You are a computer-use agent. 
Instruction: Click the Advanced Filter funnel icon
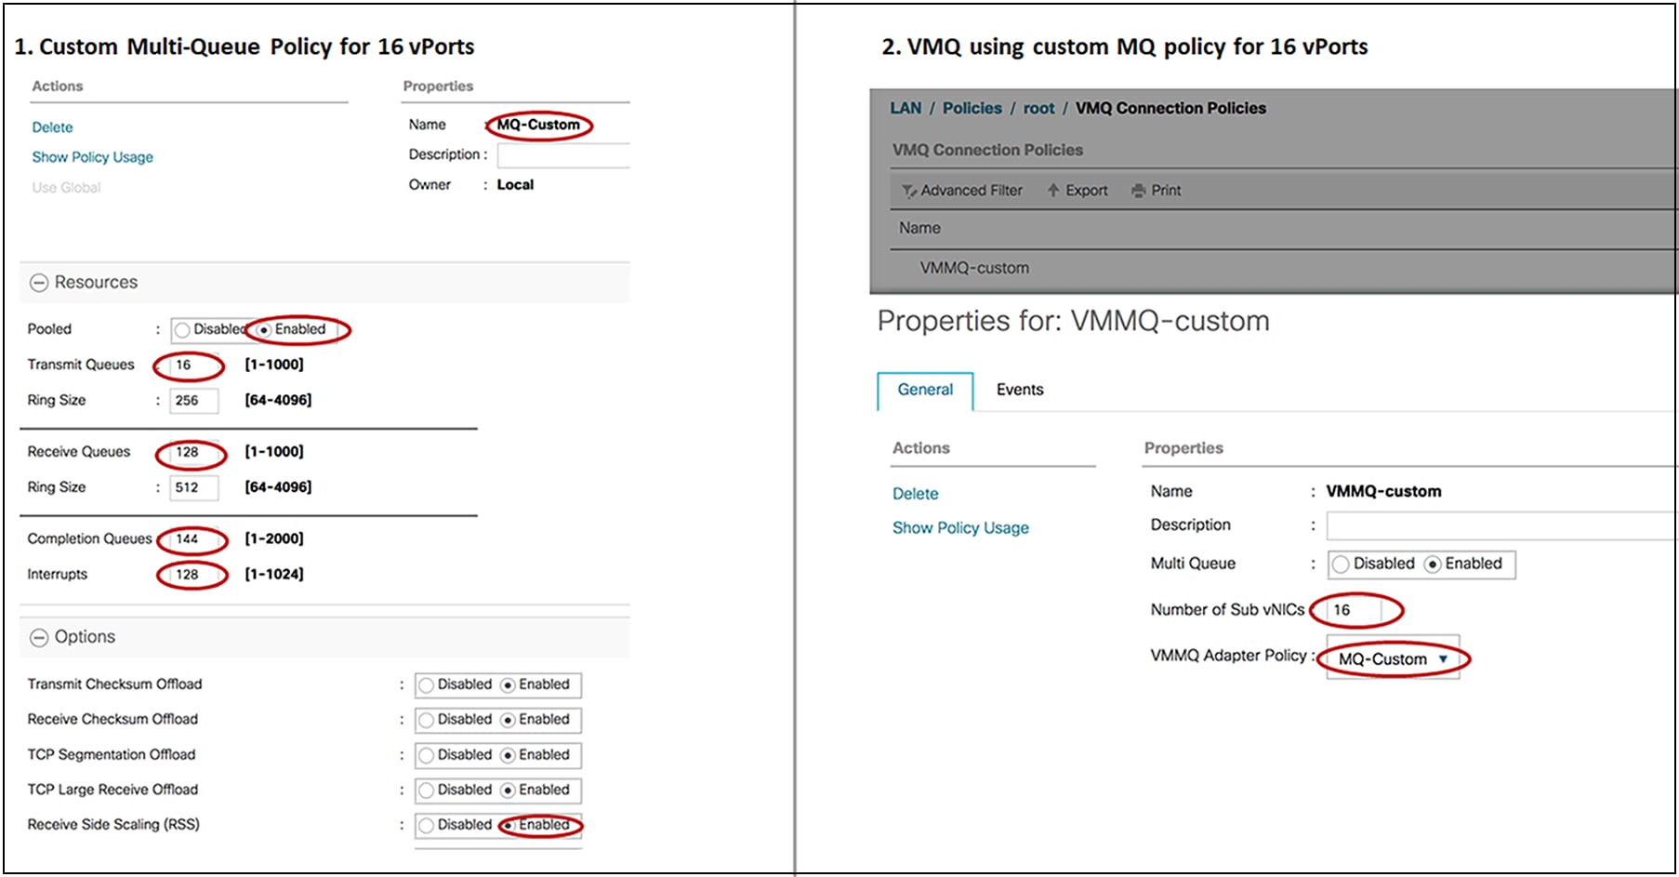[x=909, y=191]
